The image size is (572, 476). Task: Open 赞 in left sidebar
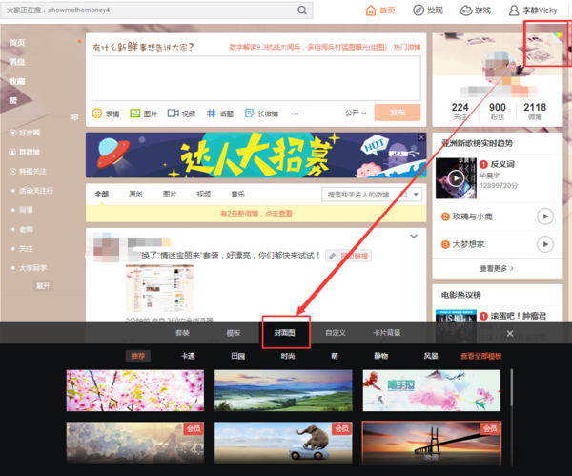click(13, 100)
